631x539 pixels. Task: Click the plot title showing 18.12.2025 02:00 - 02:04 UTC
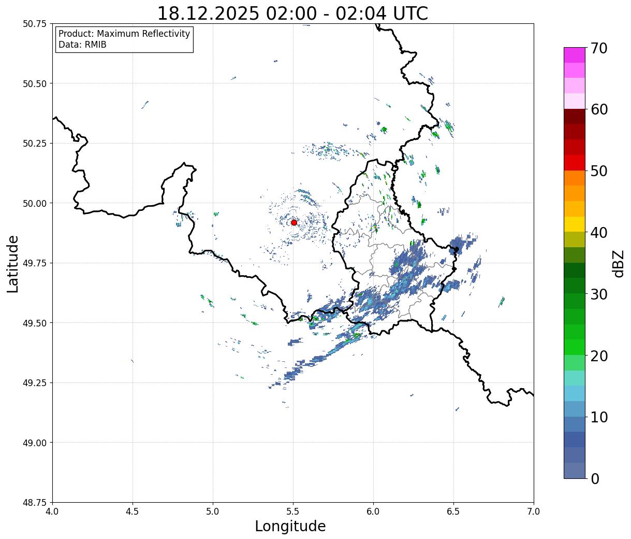point(292,13)
